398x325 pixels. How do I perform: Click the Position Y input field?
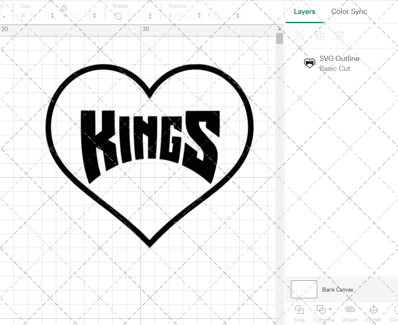(x=224, y=16)
